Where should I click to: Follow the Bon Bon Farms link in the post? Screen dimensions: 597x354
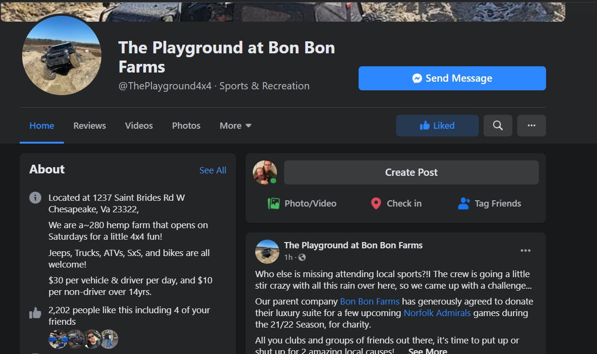[370, 302]
